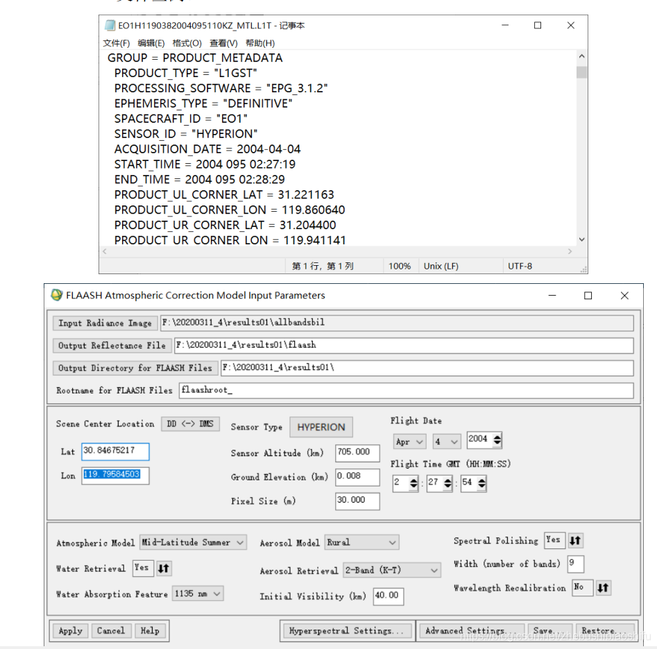This screenshot has height=649, width=657.
Task: Click the START_TIME line in Notepad
Action: 205,165
